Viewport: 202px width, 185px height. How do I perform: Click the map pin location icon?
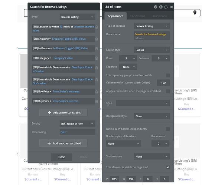(x=195, y=13)
